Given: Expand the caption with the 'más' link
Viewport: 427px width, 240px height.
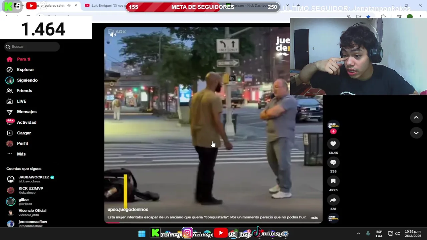Looking at the screenshot, I should pos(314,217).
